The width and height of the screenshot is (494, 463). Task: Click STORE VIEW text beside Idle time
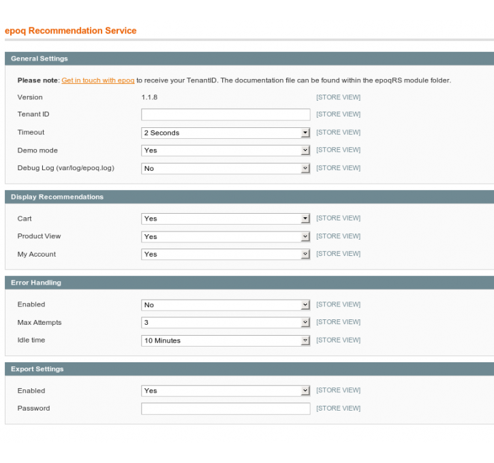click(339, 340)
